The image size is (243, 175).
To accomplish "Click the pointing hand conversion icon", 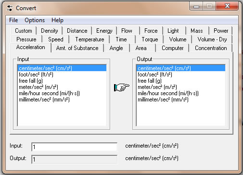I will pos(121,87).
